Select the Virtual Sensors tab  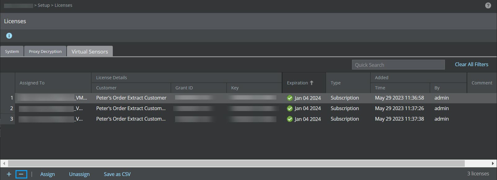pyautogui.click(x=90, y=51)
